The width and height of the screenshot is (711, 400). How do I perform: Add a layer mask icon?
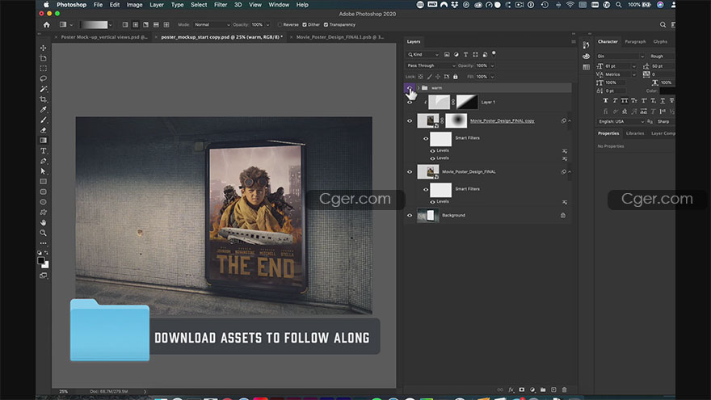[x=521, y=389]
